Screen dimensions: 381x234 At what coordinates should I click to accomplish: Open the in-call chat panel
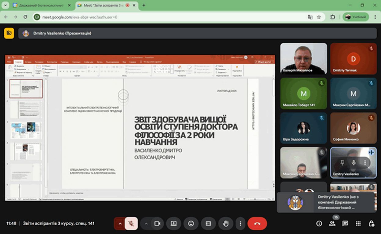(x=345, y=224)
